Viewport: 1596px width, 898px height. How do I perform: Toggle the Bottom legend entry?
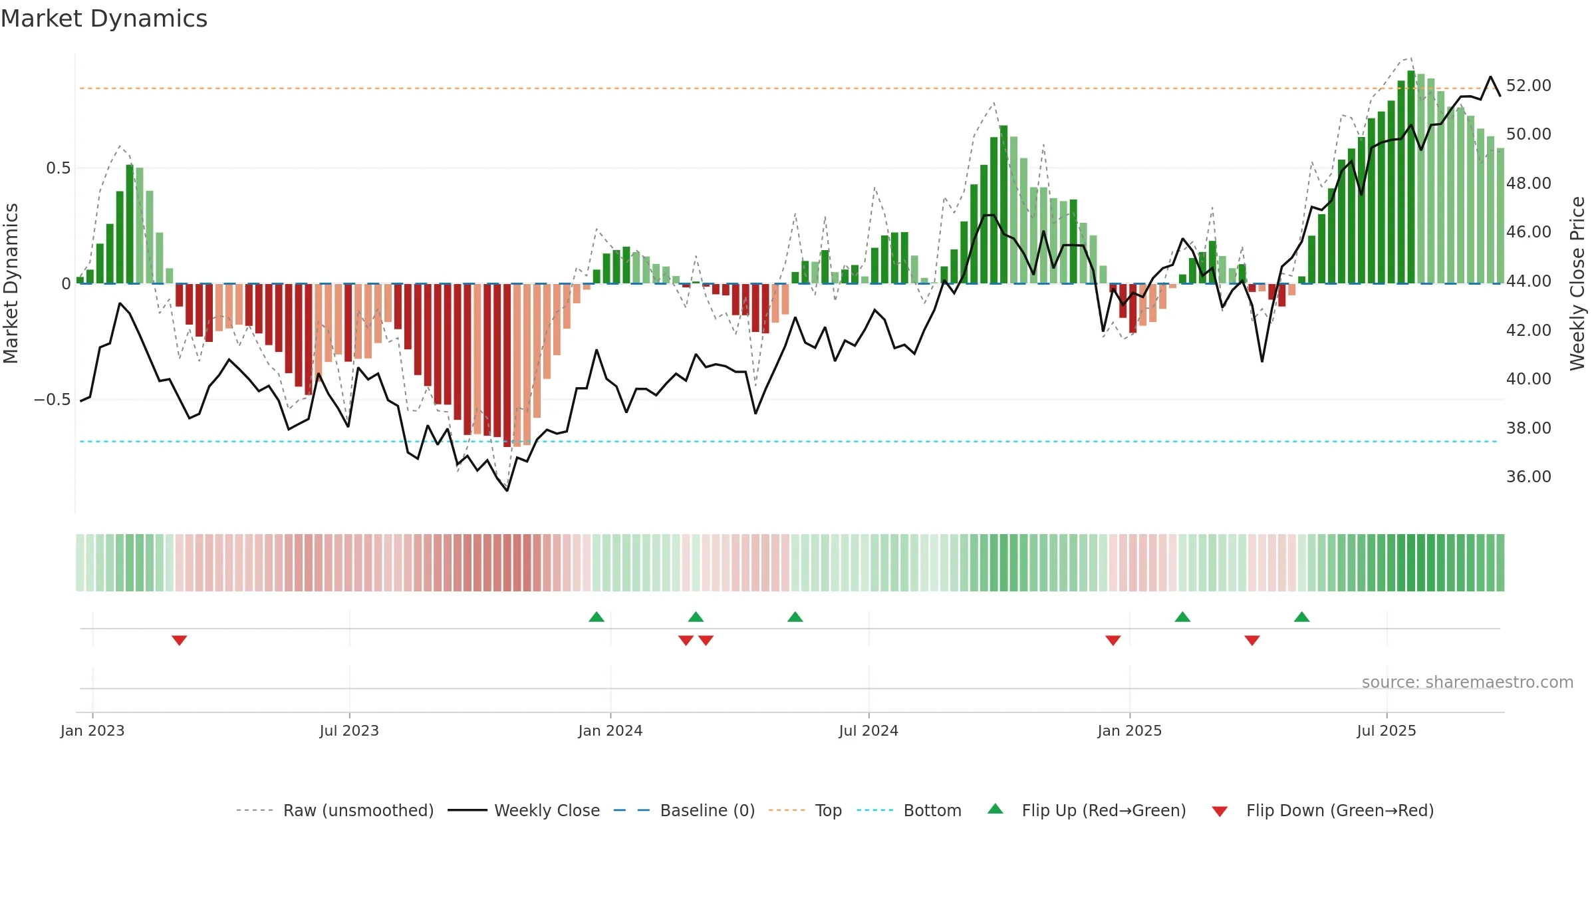(x=908, y=810)
